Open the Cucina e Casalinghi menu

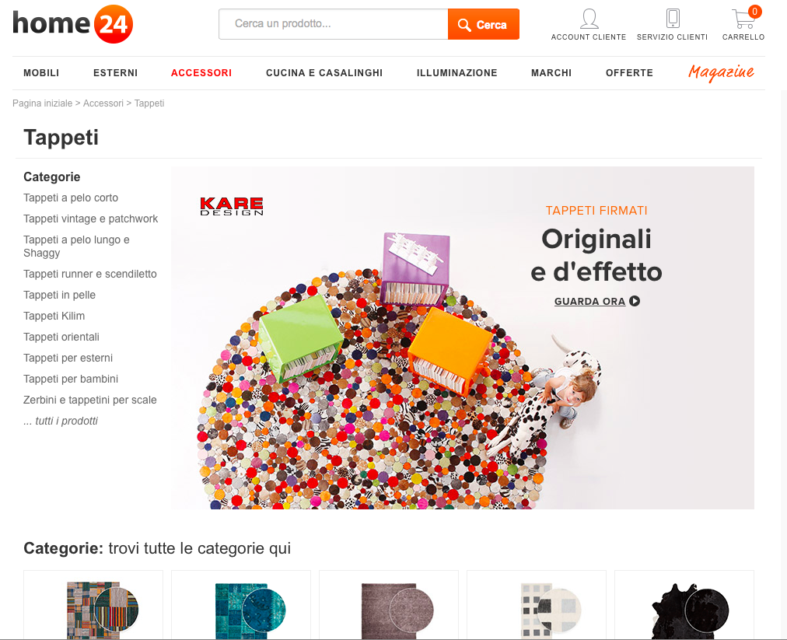pos(324,73)
